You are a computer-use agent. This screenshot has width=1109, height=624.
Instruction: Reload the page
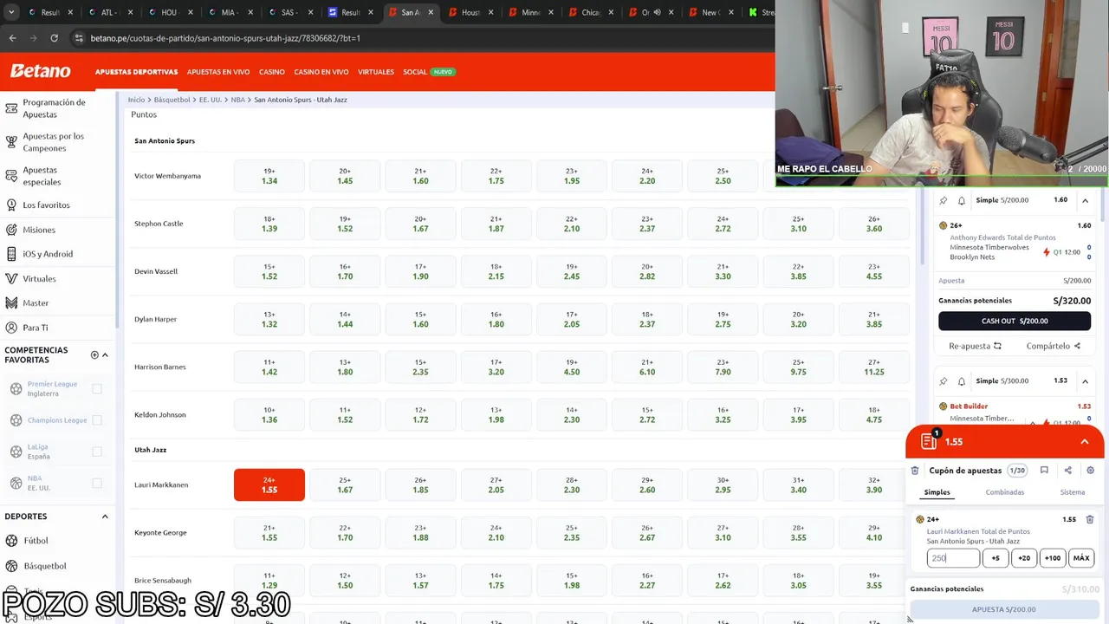point(54,38)
